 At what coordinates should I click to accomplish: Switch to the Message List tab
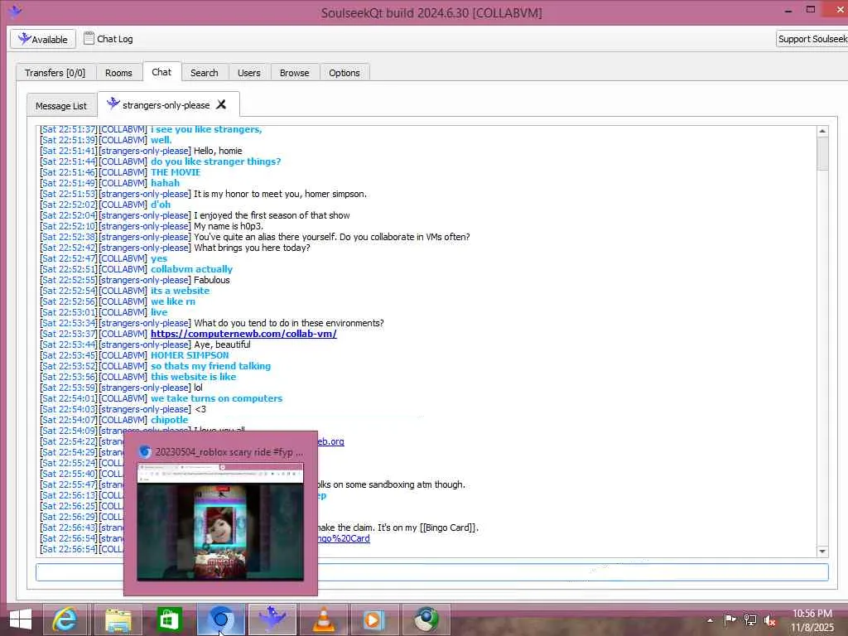(61, 106)
